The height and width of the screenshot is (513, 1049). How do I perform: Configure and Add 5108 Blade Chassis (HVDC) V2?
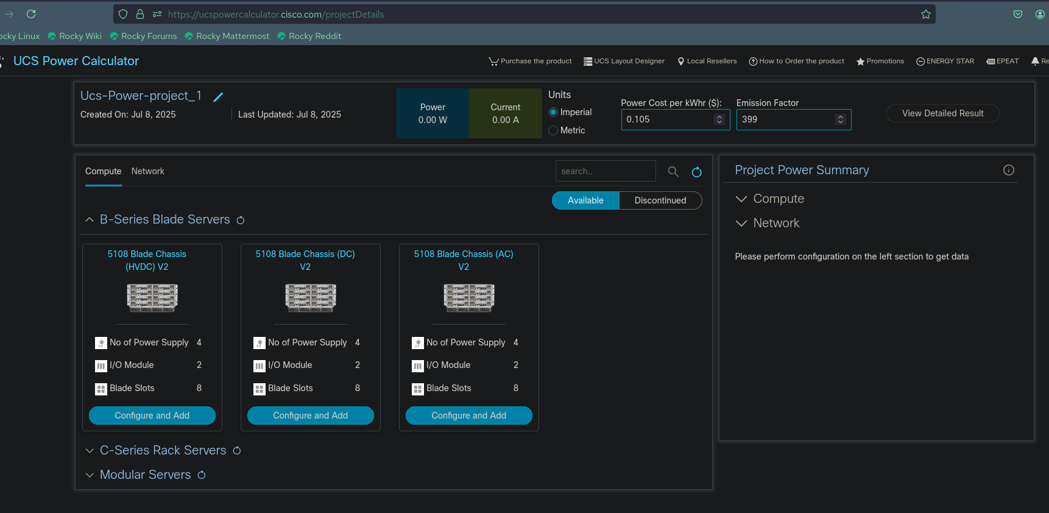152,416
